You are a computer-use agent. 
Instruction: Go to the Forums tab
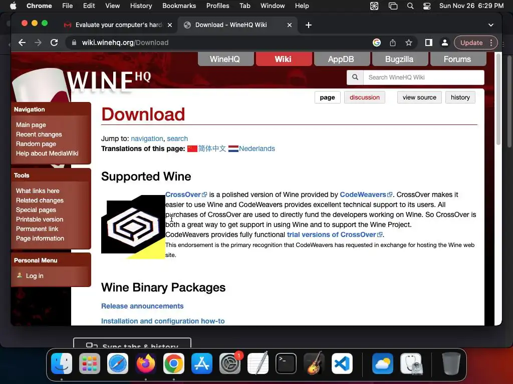click(458, 59)
